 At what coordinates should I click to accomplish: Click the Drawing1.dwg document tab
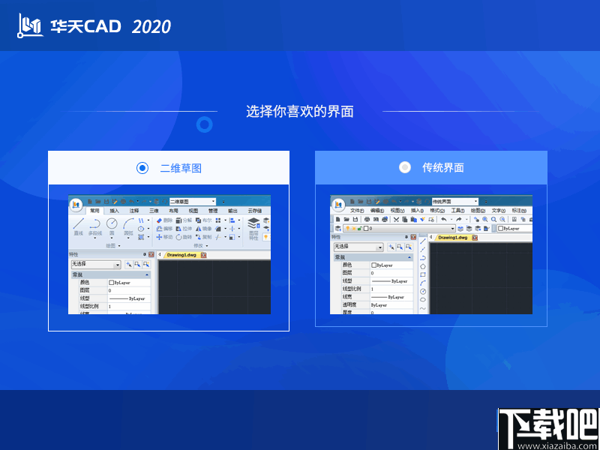184,255
